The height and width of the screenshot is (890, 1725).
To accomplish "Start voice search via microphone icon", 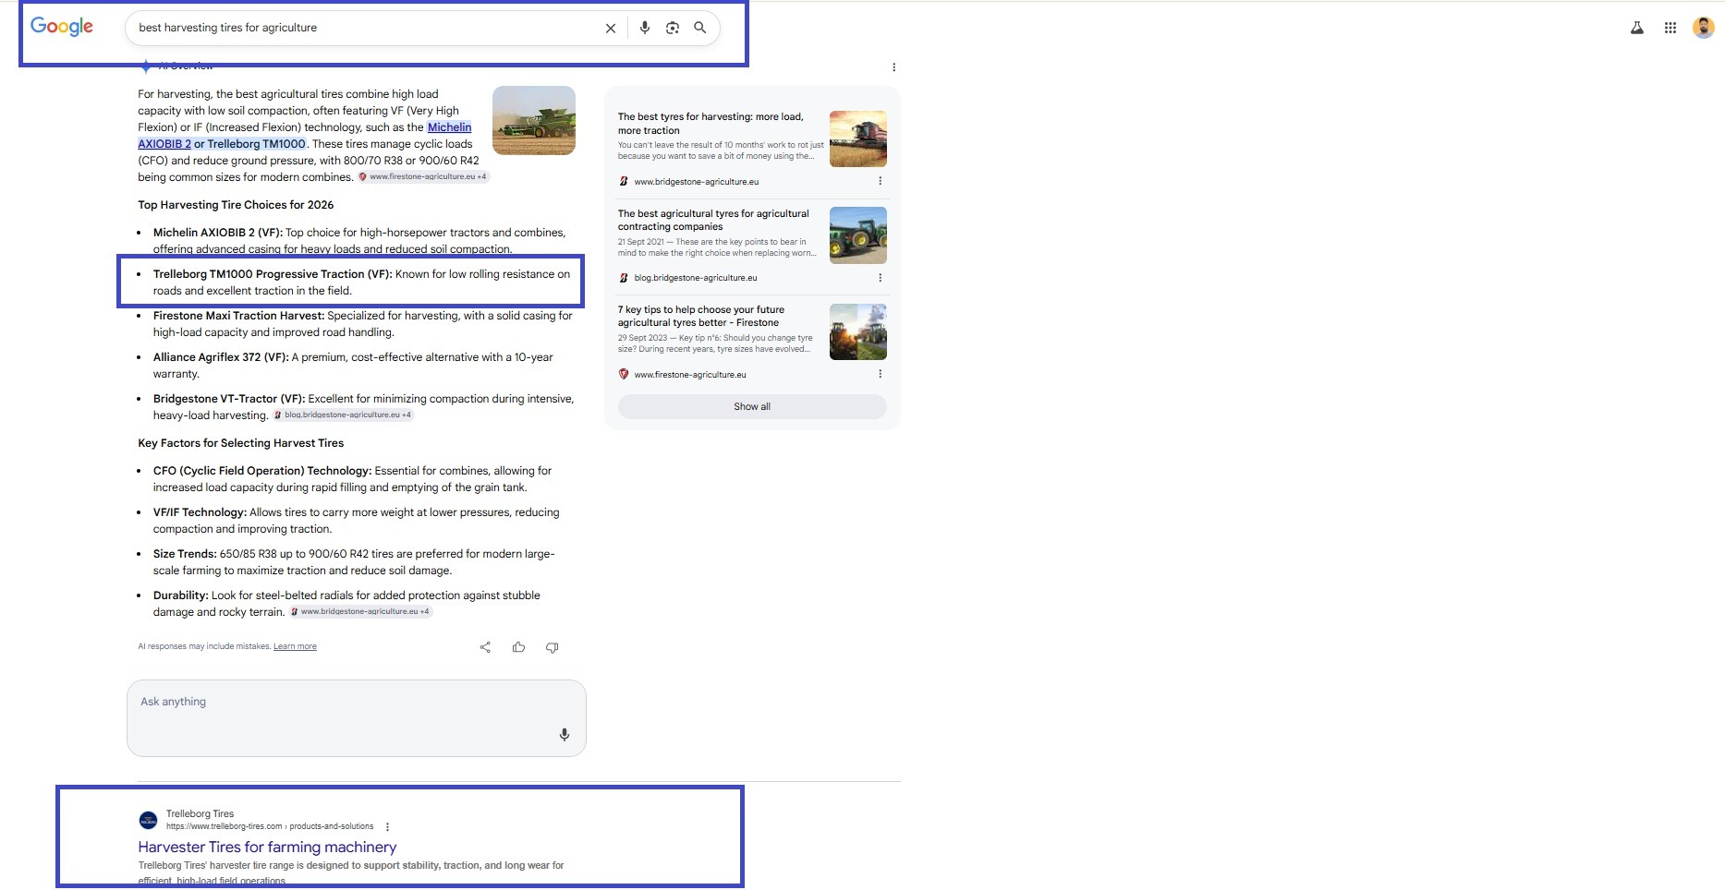I will [x=645, y=28].
